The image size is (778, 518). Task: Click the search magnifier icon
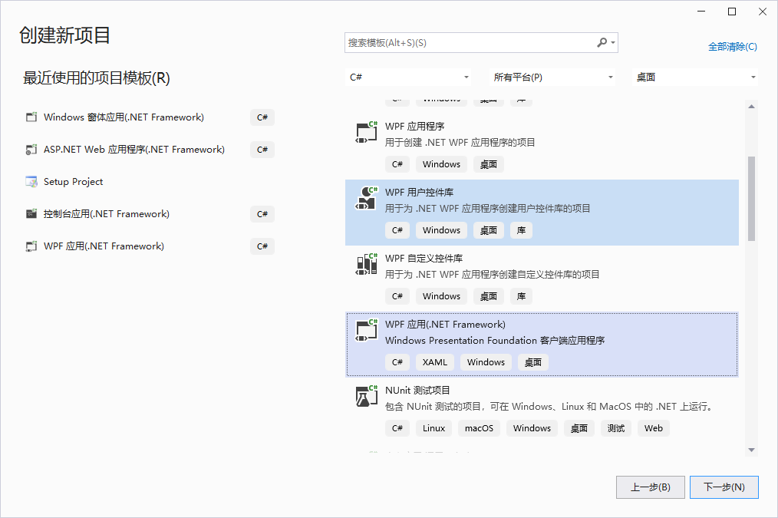click(602, 43)
